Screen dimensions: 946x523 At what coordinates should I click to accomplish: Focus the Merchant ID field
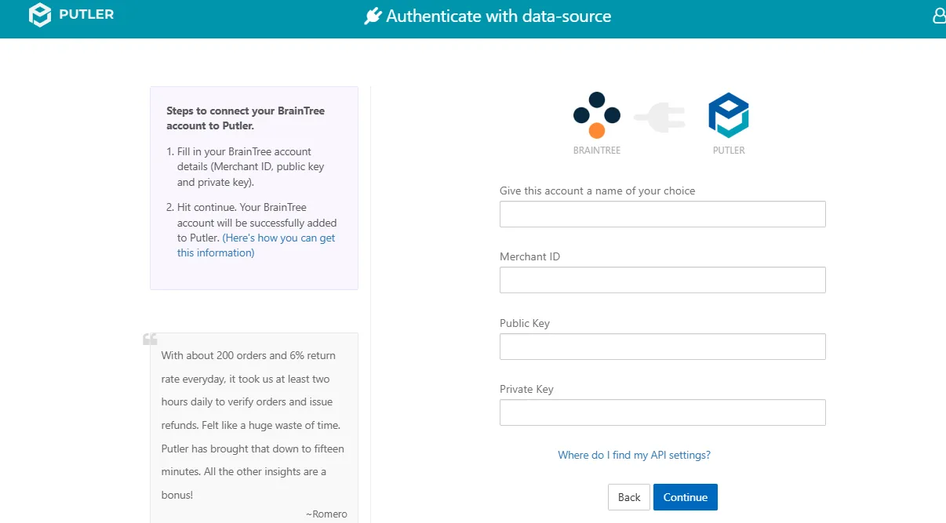point(663,280)
